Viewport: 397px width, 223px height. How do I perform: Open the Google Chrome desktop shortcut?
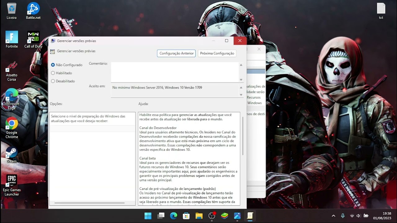pos(12,128)
